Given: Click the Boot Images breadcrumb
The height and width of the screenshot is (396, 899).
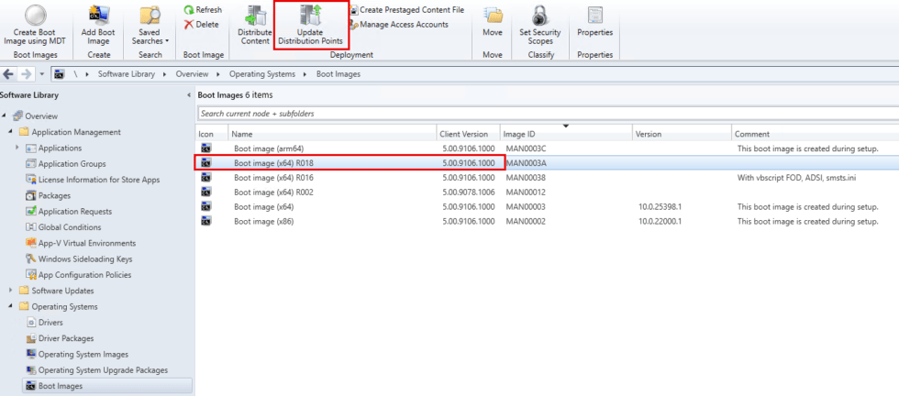Looking at the screenshot, I should click(339, 74).
